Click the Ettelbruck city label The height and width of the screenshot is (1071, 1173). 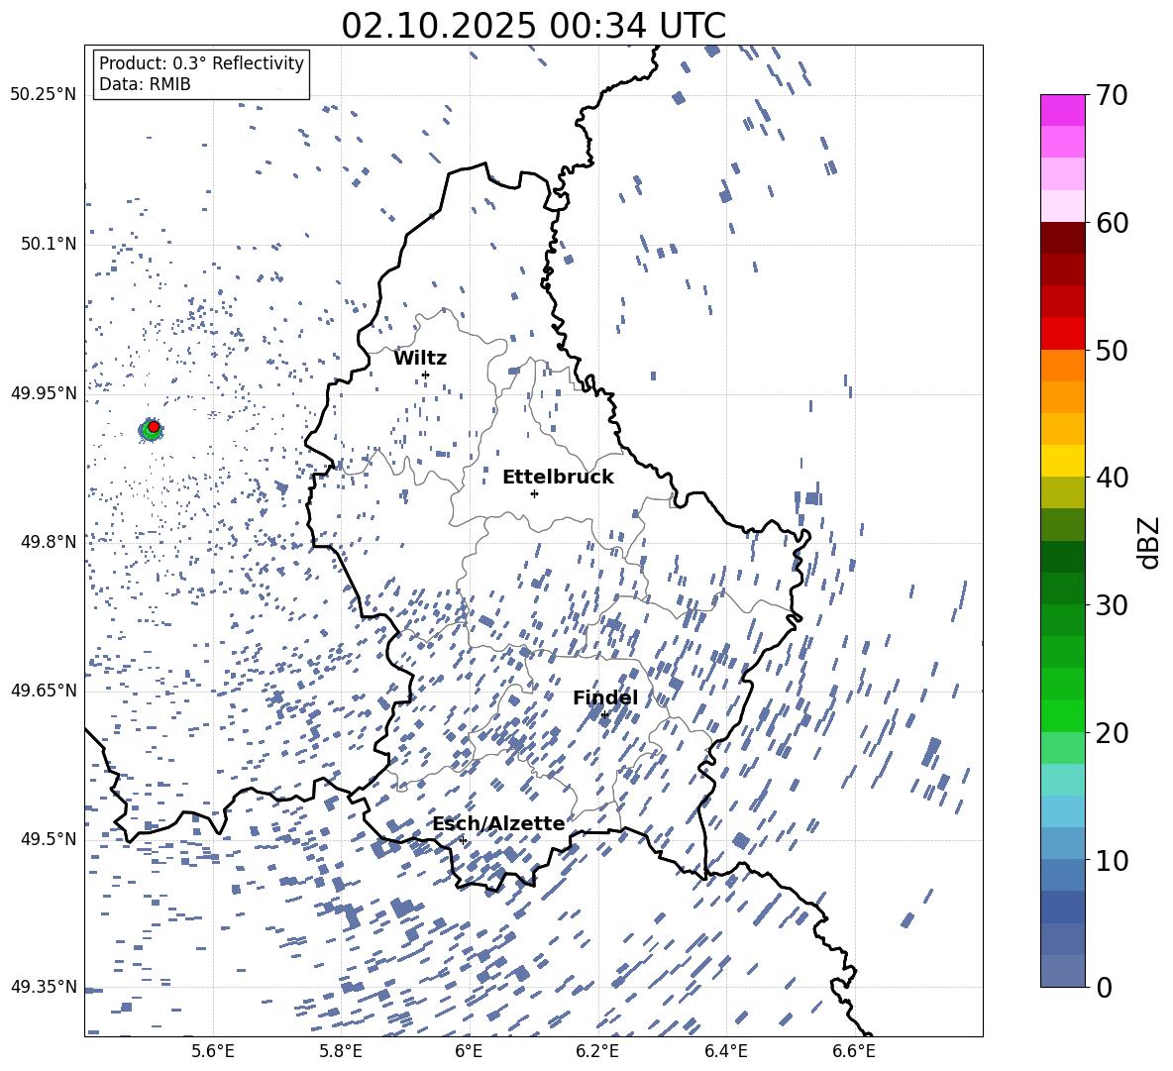(558, 478)
